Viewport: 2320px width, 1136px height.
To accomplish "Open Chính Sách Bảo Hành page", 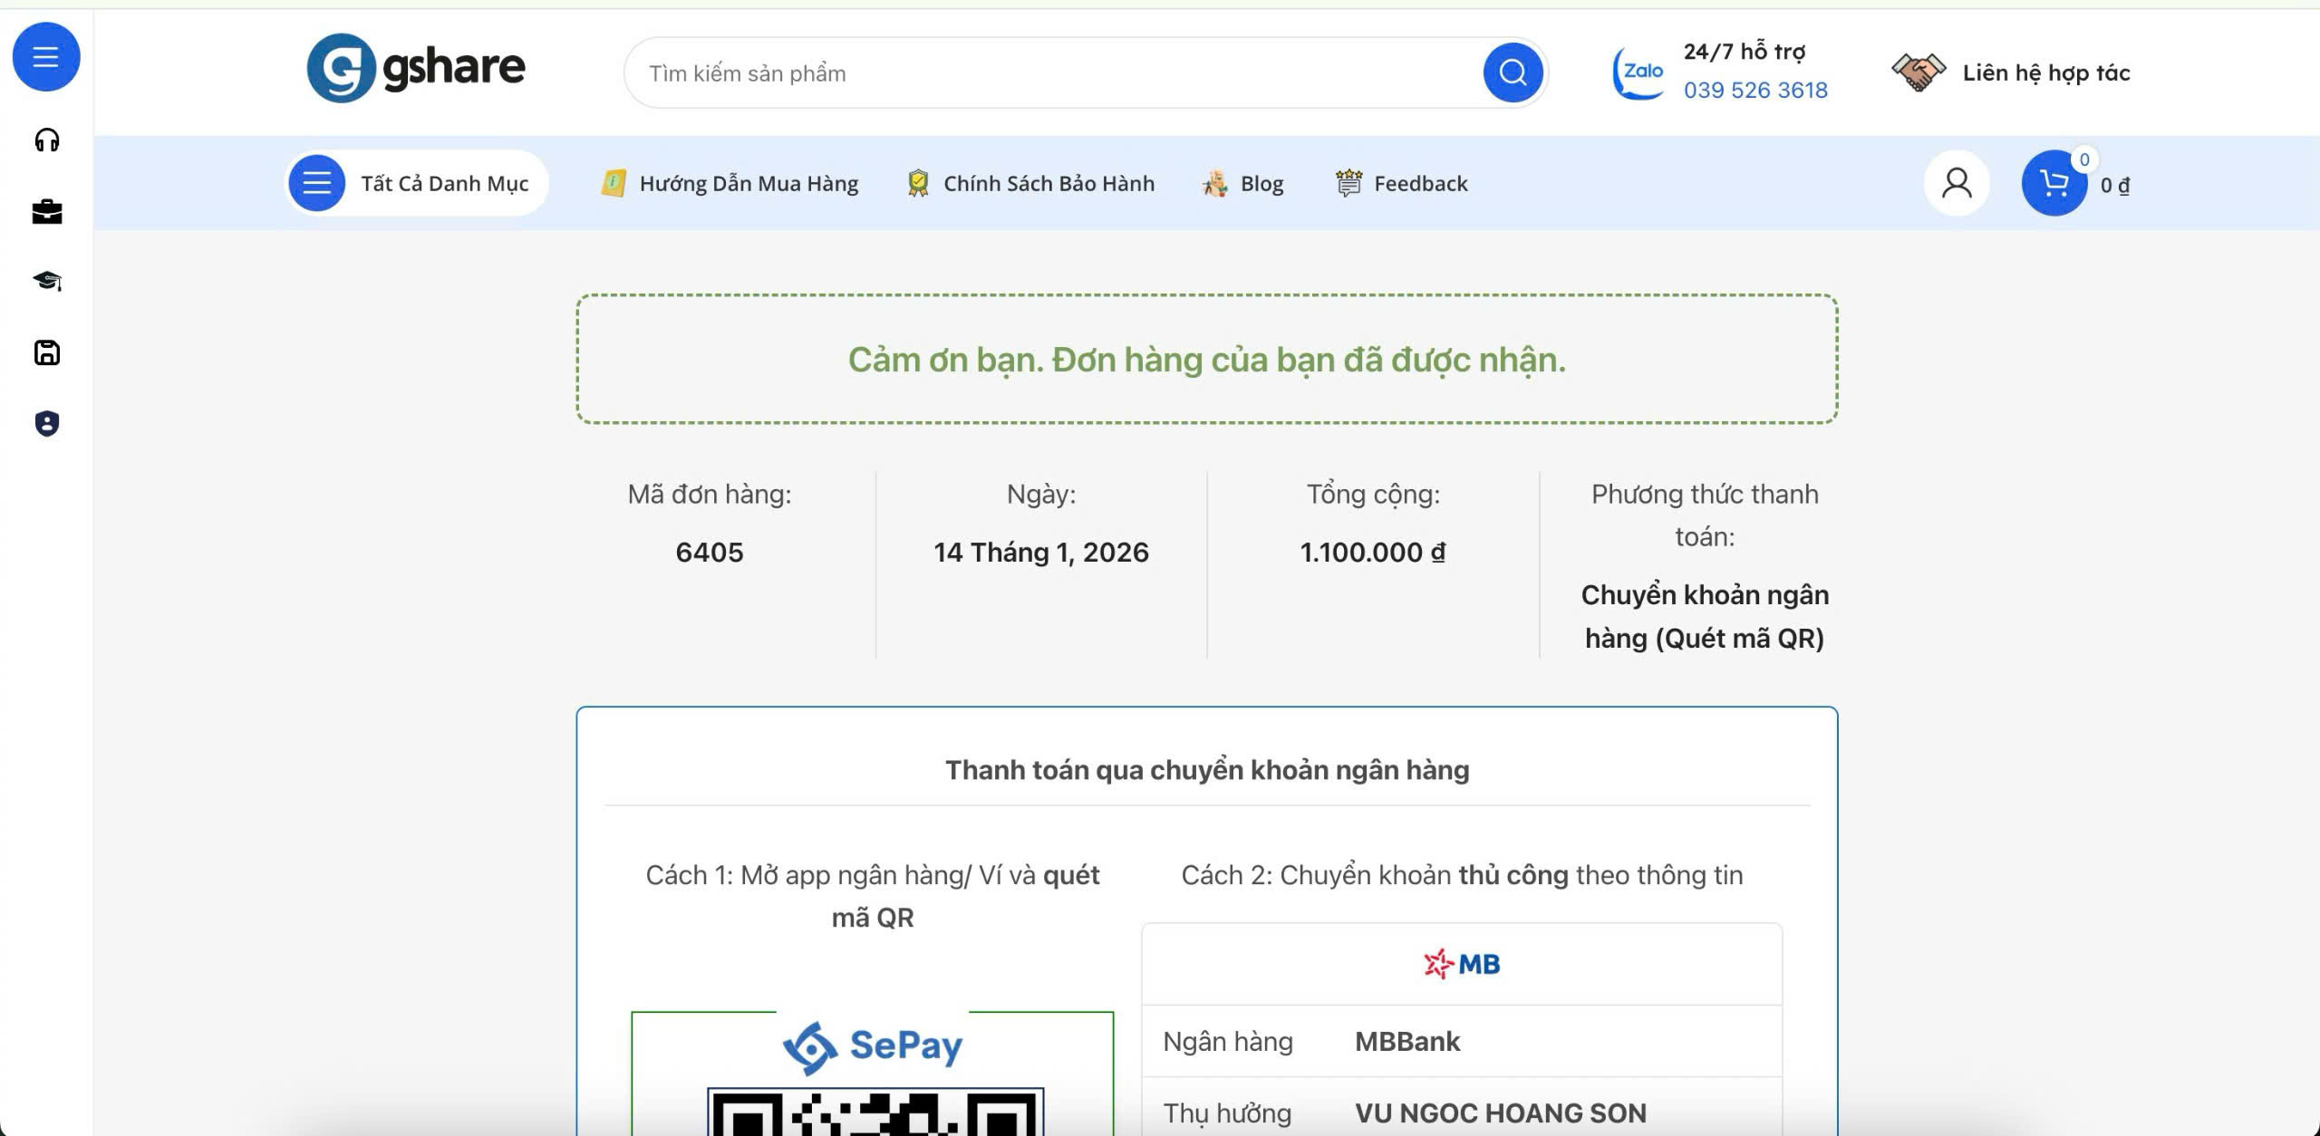I will (1030, 183).
